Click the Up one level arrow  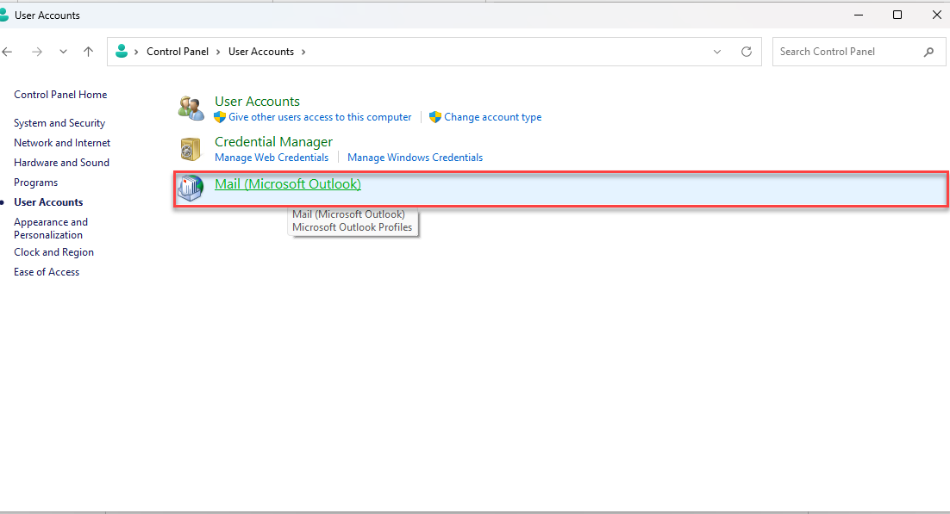pos(88,52)
